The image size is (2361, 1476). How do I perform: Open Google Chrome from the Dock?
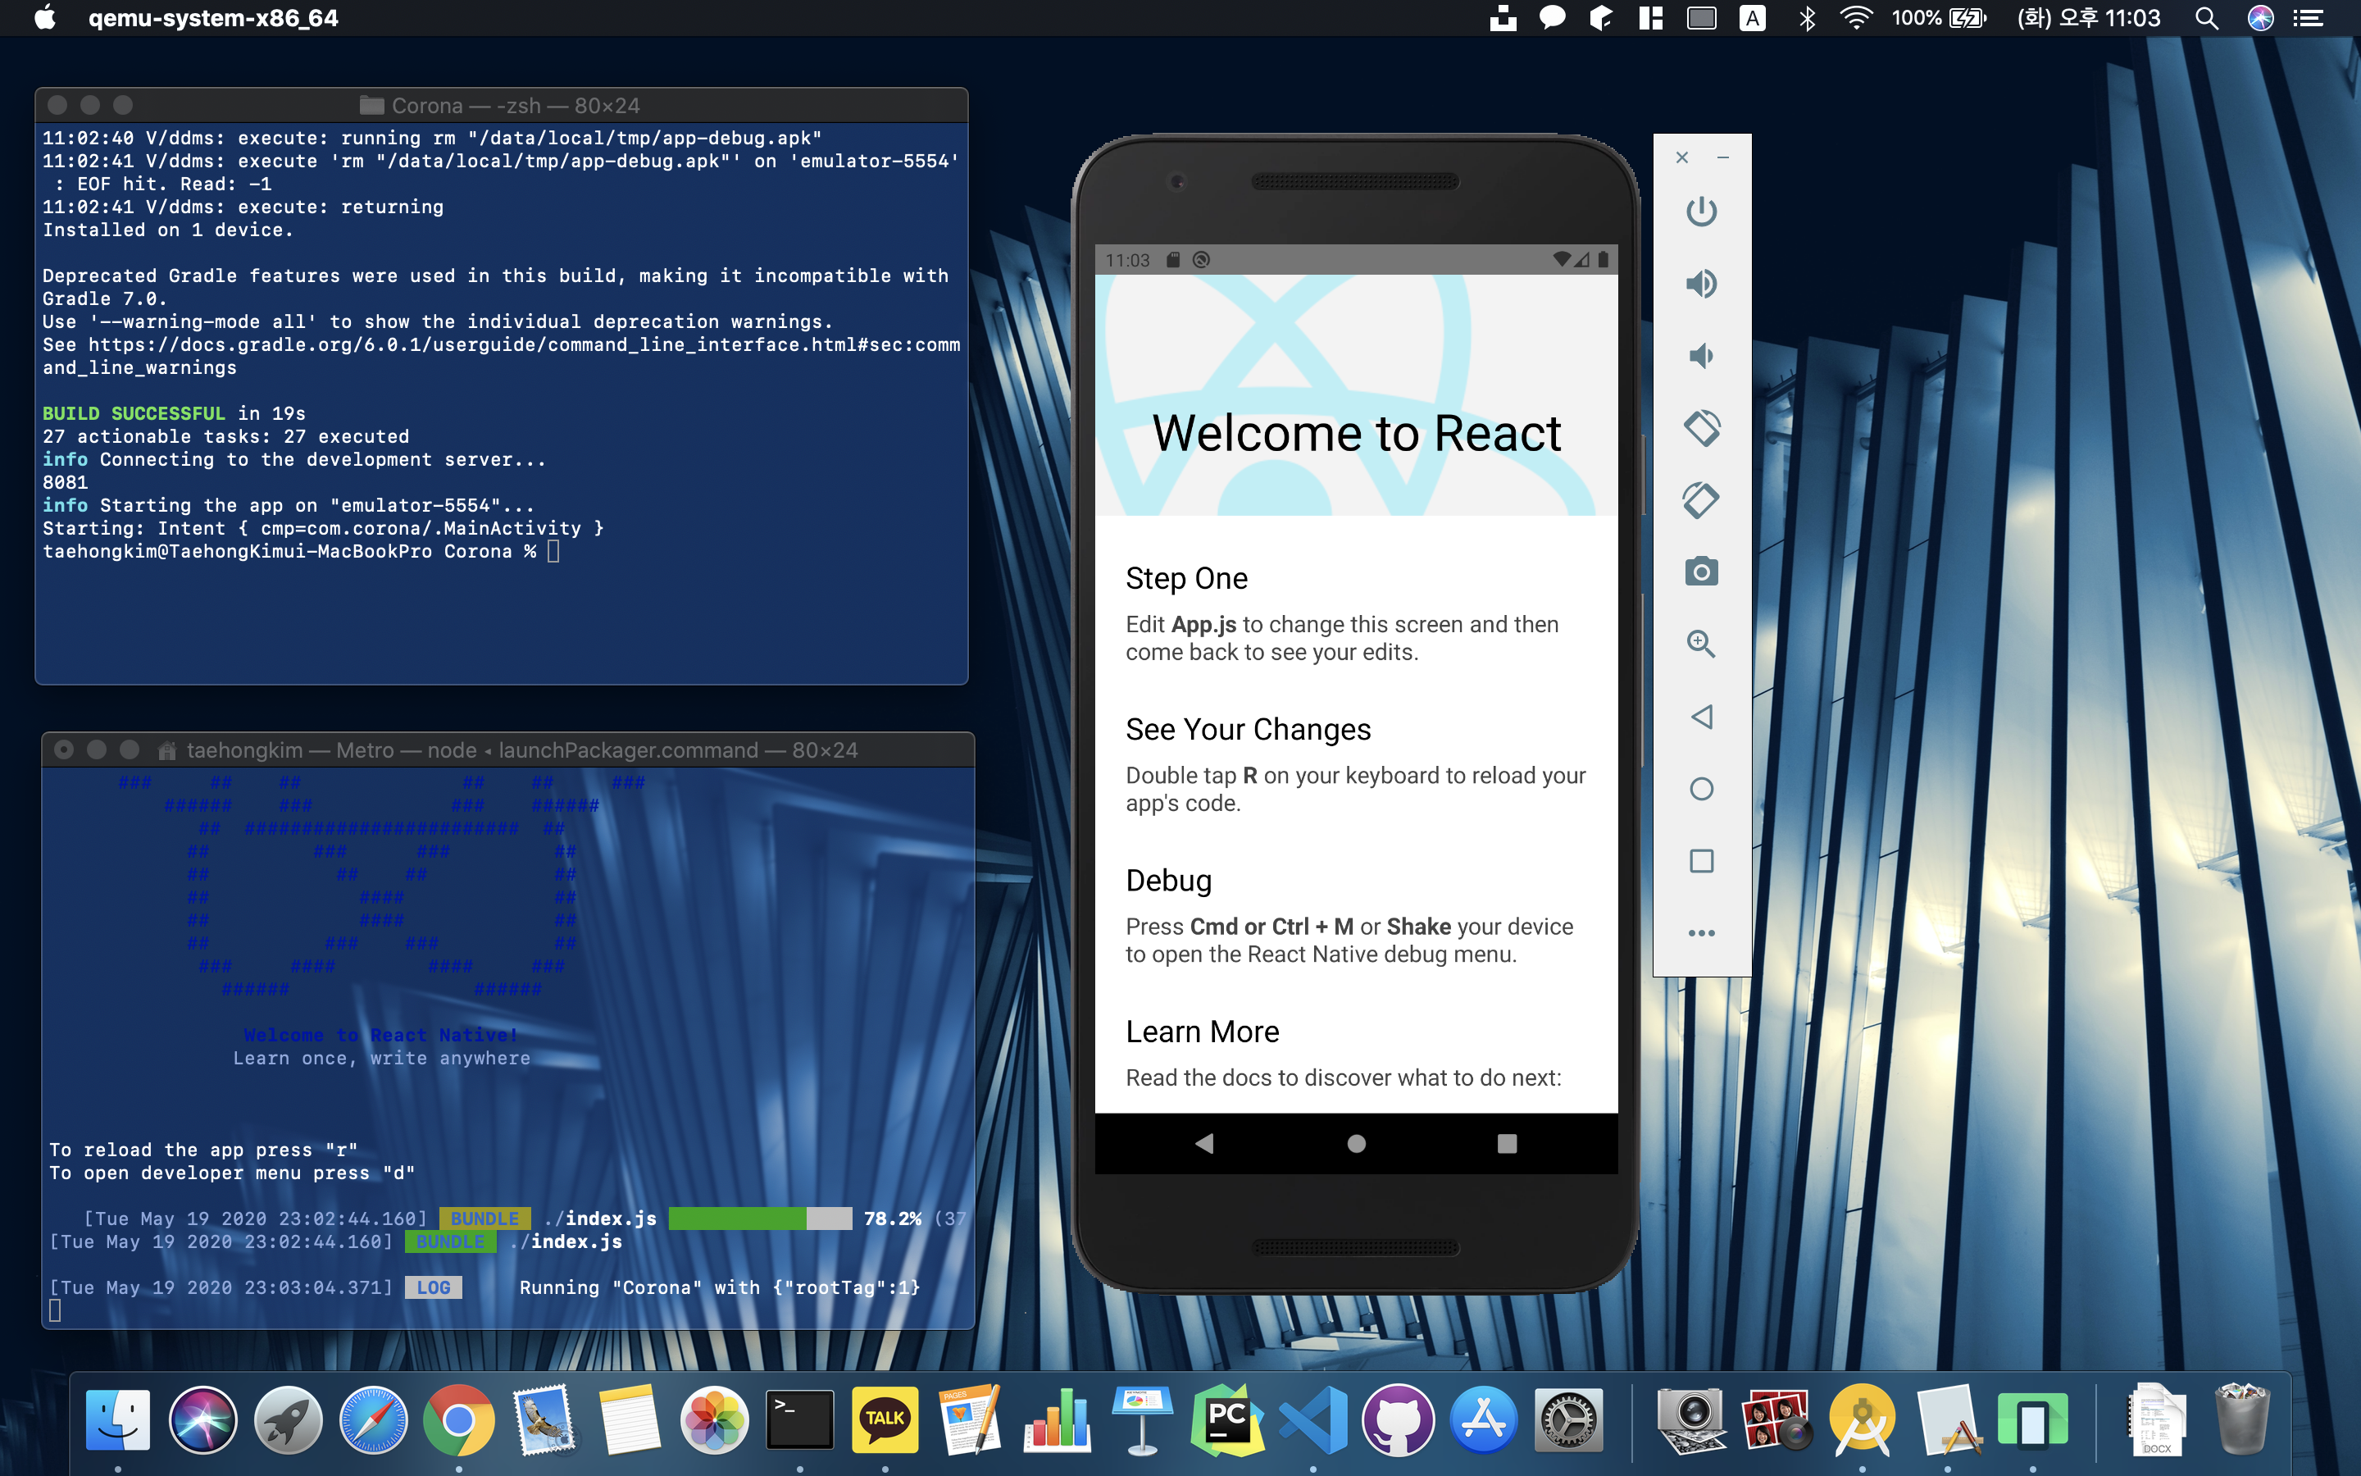pos(458,1419)
